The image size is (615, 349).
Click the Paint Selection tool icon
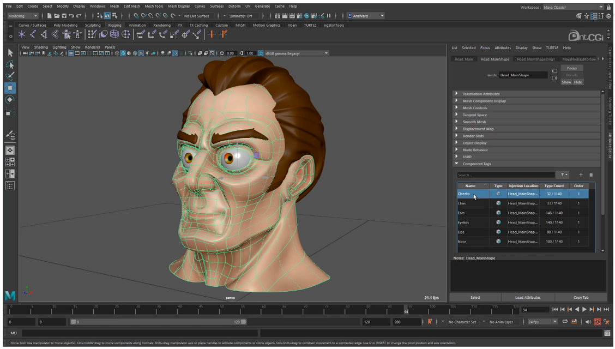pos(10,76)
